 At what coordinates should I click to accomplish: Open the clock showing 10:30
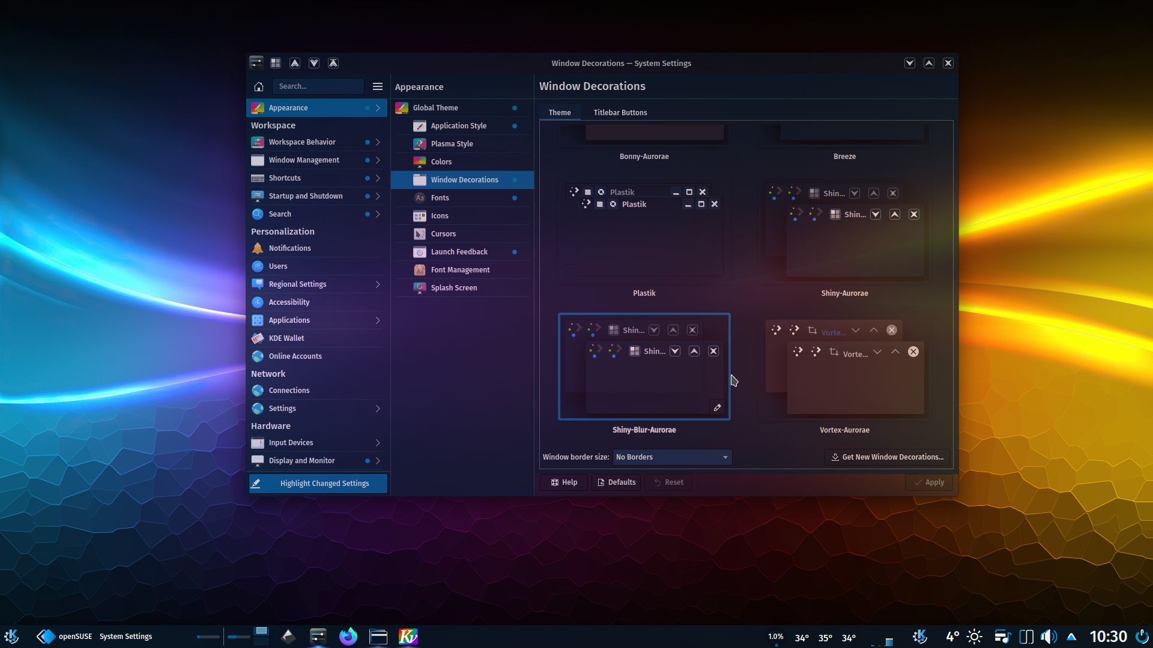tap(1108, 637)
